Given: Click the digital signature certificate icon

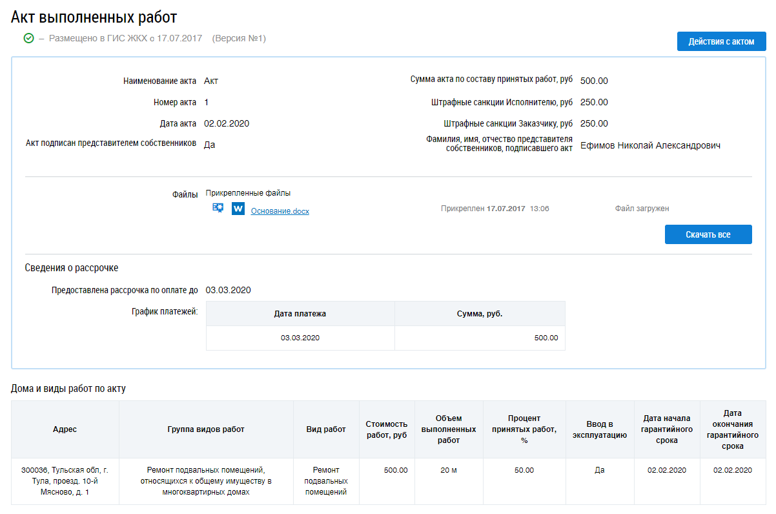Looking at the screenshot, I should (x=218, y=209).
